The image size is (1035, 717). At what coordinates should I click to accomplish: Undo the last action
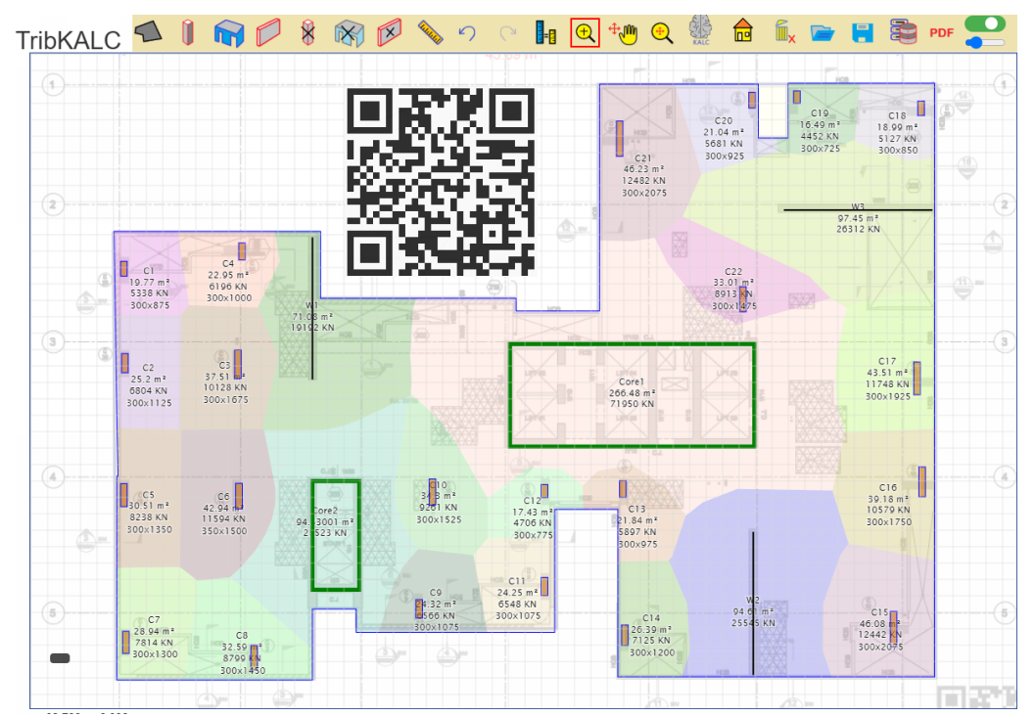click(x=467, y=33)
